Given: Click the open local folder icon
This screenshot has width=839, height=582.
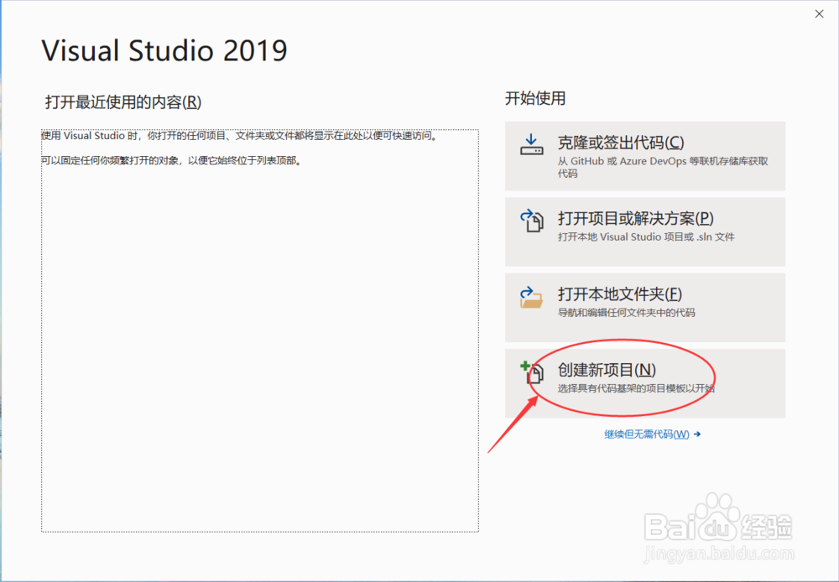Looking at the screenshot, I should click(531, 298).
